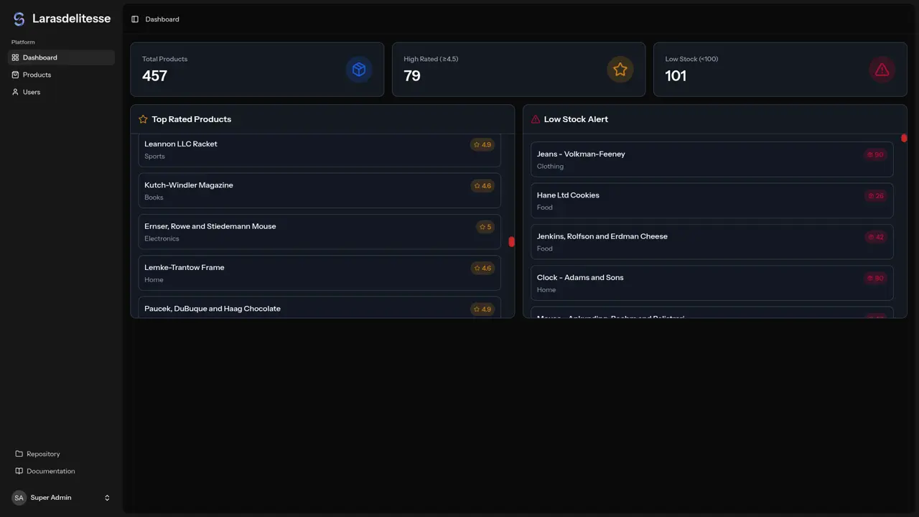This screenshot has width=919, height=517.
Task: Open the Super Admin account menu chevron
Action: pyautogui.click(x=107, y=498)
